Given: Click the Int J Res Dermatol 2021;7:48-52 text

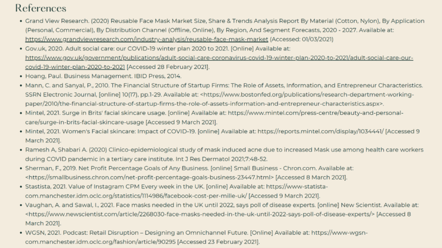Looking at the screenshot, I should (222, 159).
